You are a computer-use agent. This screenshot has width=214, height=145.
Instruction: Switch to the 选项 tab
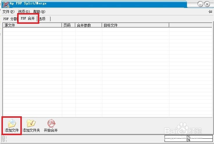point(44,19)
